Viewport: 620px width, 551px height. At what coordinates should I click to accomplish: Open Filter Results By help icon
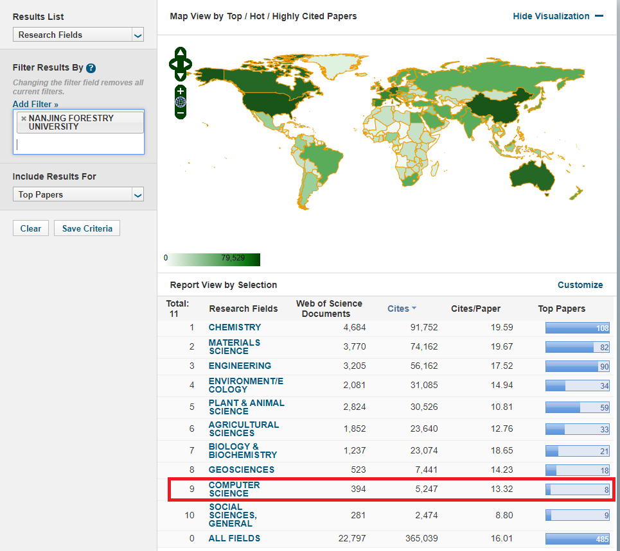point(91,68)
